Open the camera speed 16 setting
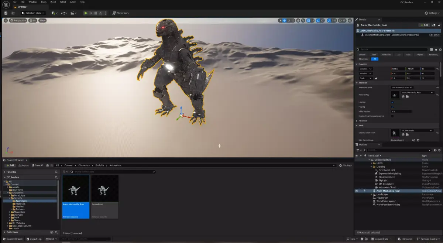 pyautogui.click(x=343, y=20)
